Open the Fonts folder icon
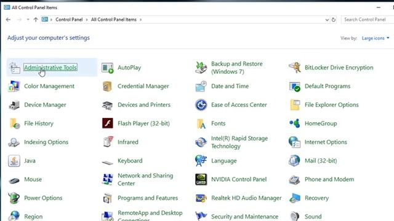 click(x=201, y=123)
